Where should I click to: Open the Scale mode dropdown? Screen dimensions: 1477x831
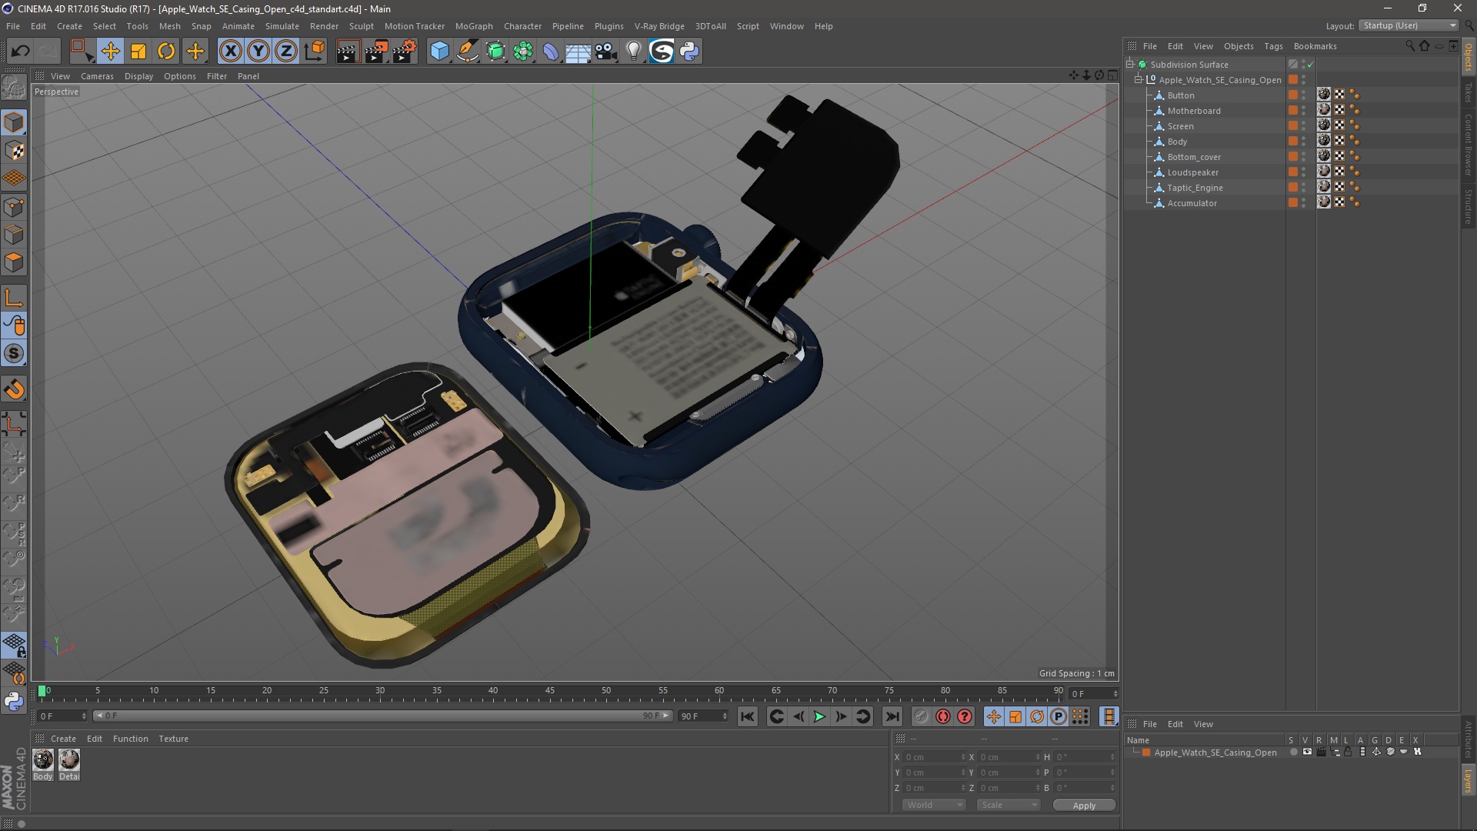click(1009, 806)
